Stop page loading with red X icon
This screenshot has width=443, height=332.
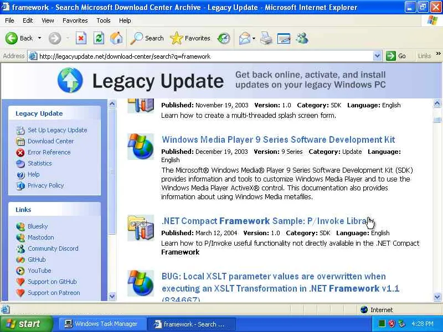point(81,38)
